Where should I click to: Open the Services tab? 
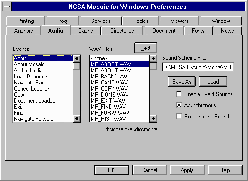101,21
